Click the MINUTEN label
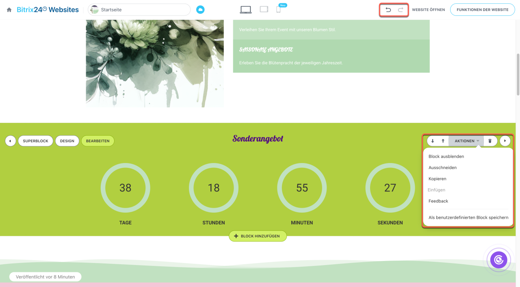520x287 pixels. [x=302, y=223]
